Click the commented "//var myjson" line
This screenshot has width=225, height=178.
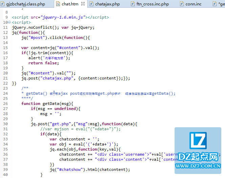tap(81, 129)
